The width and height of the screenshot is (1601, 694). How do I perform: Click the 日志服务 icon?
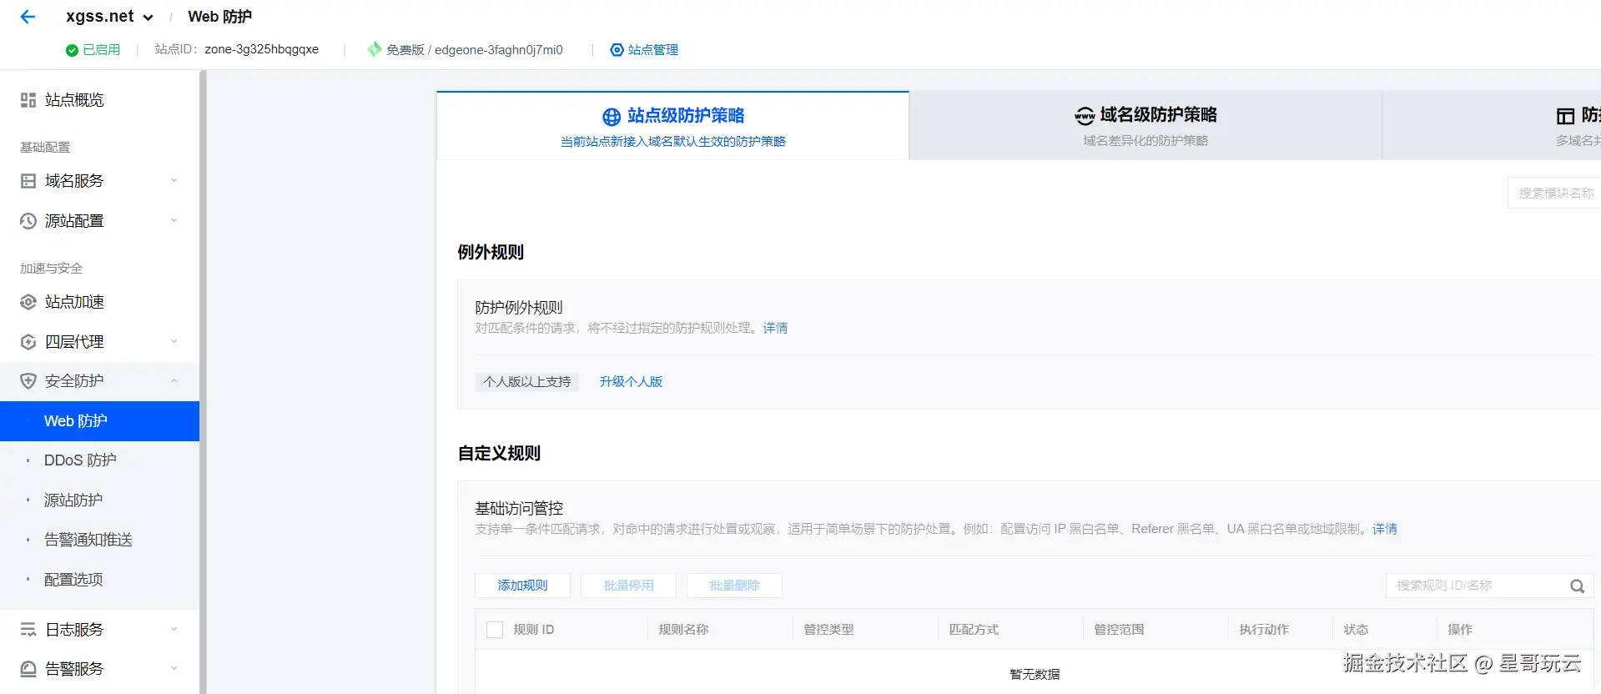(28, 630)
